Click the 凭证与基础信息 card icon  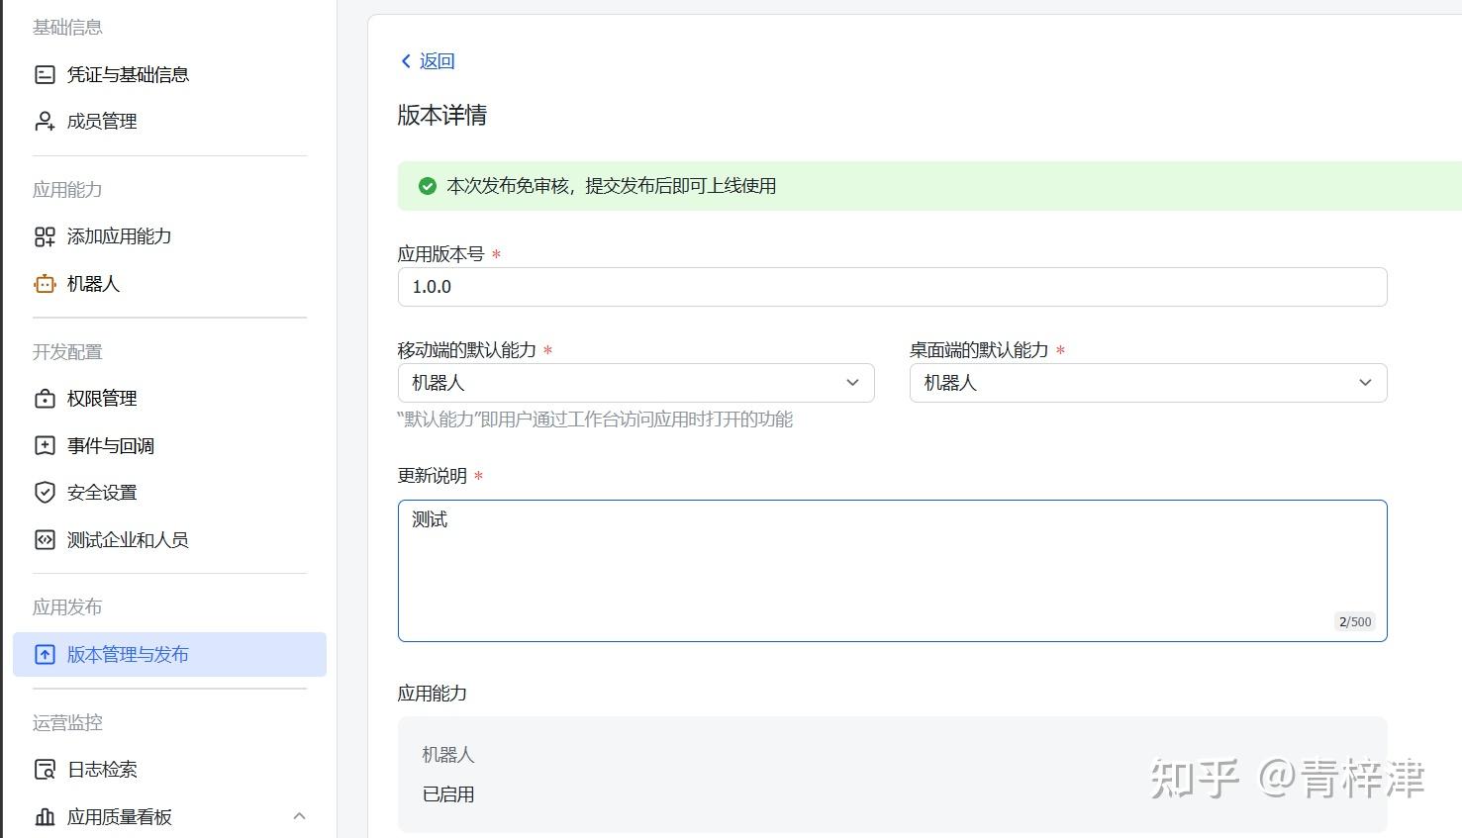pyautogui.click(x=45, y=74)
